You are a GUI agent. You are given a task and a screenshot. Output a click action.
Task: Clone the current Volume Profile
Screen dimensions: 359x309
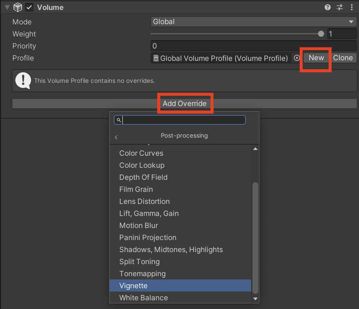[344, 58]
